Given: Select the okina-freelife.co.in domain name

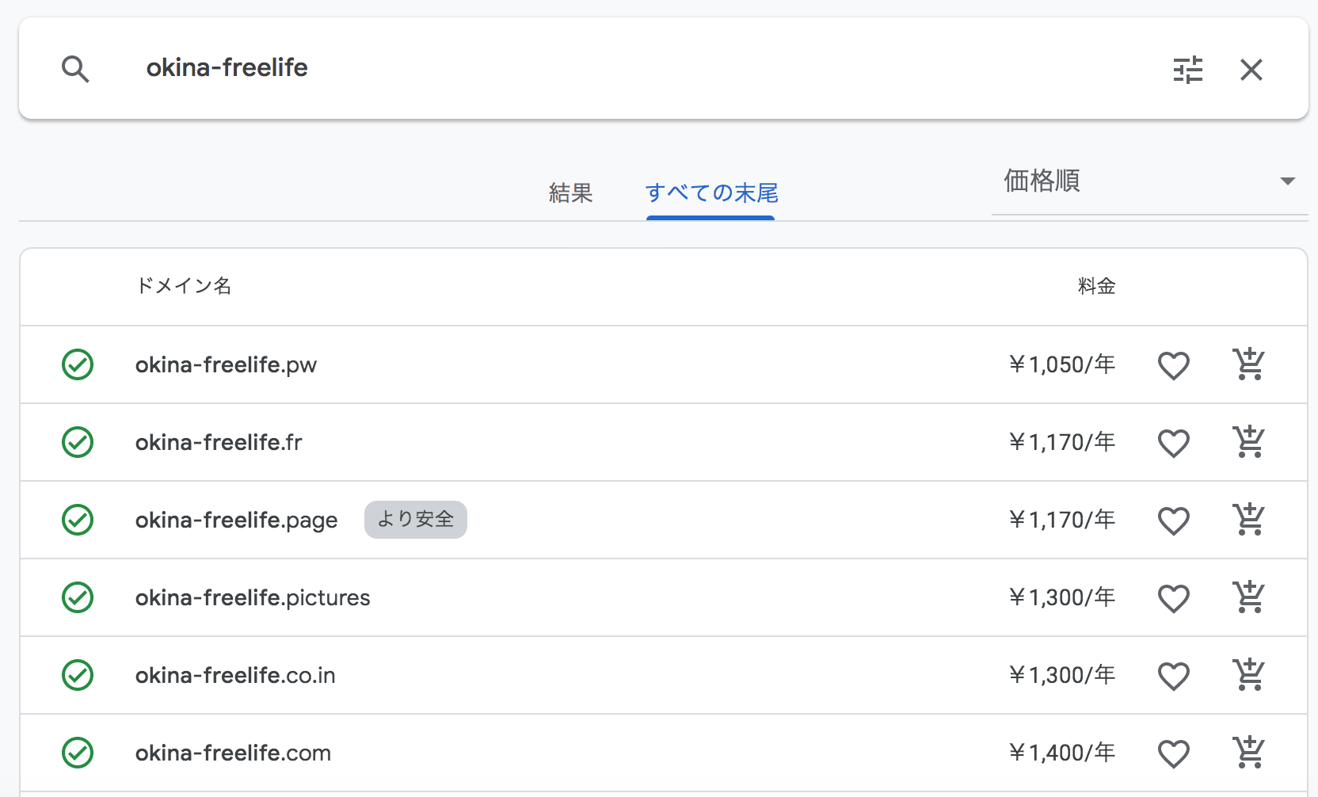Looking at the screenshot, I should click(235, 675).
